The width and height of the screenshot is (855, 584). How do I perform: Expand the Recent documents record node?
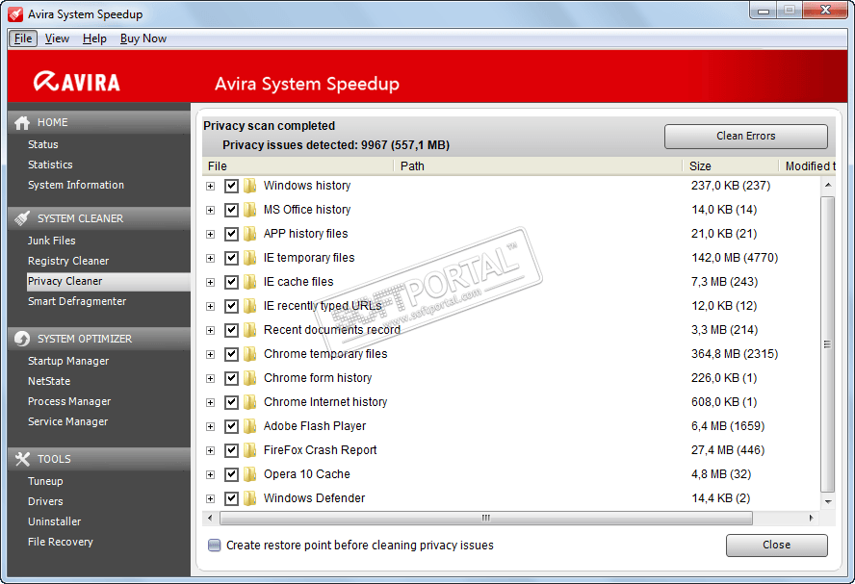point(211,331)
